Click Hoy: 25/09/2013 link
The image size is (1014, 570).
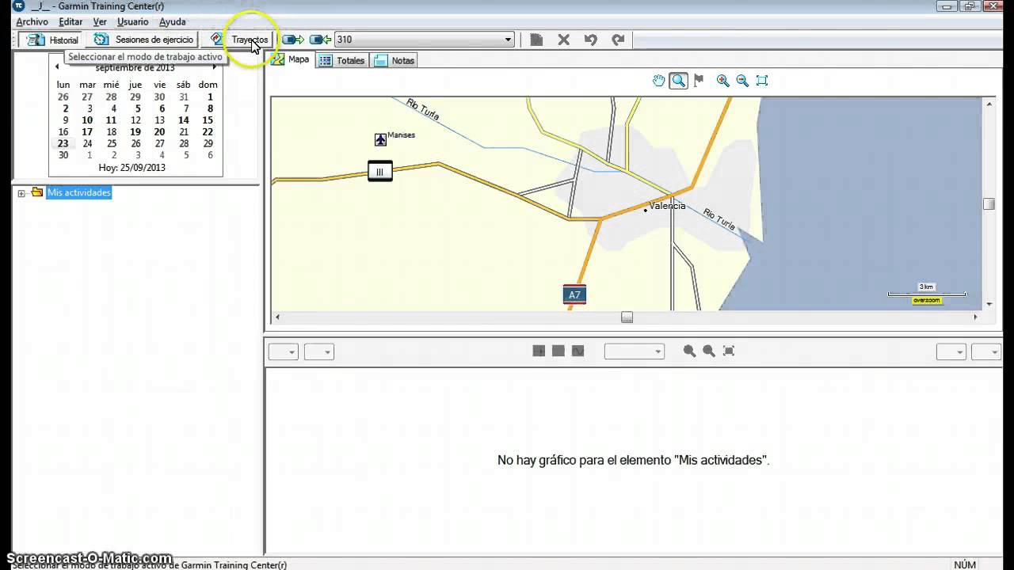coord(132,168)
